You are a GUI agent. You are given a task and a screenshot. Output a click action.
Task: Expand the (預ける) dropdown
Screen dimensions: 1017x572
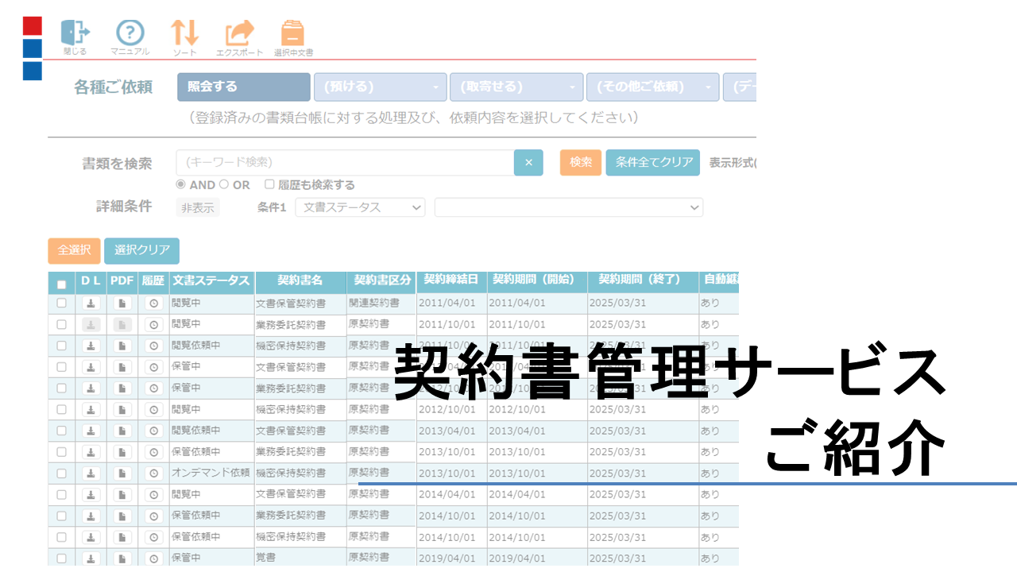pyautogui.click(x=380, y=87)
